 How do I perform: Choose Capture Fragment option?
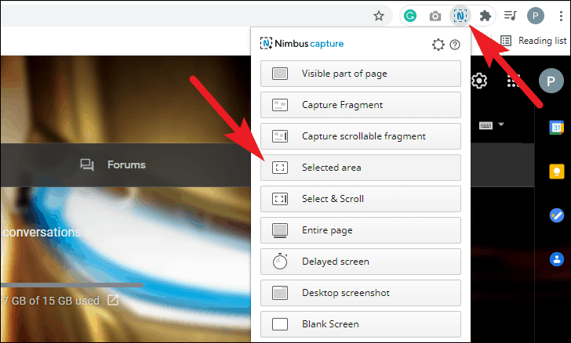(361, 105)
